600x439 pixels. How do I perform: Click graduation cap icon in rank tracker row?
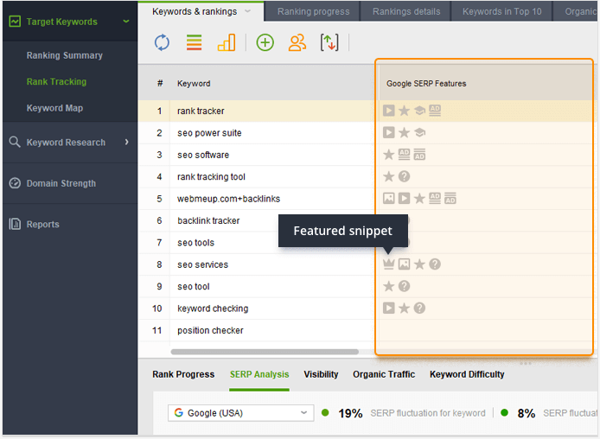[x=419, y=111]
